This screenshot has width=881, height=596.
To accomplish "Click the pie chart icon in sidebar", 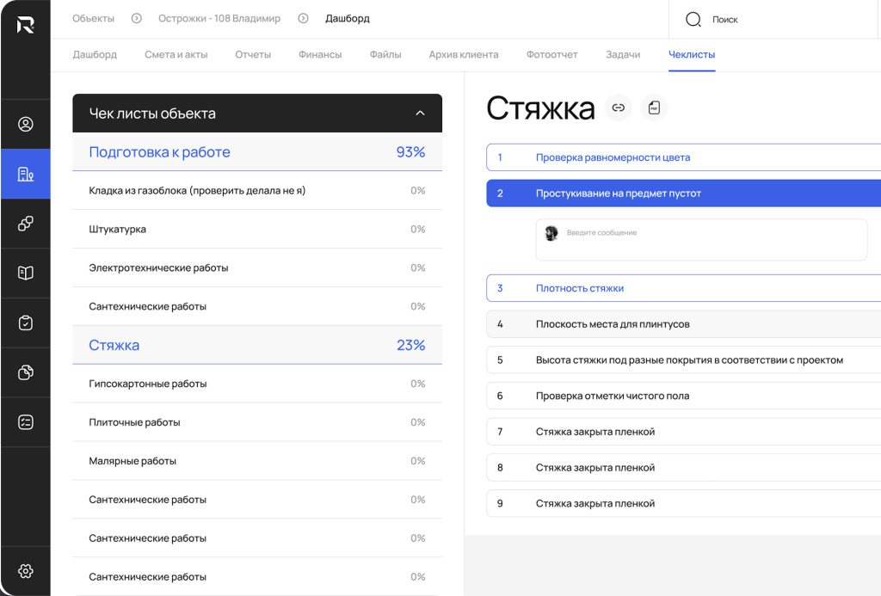I will [x=26, y=372].
